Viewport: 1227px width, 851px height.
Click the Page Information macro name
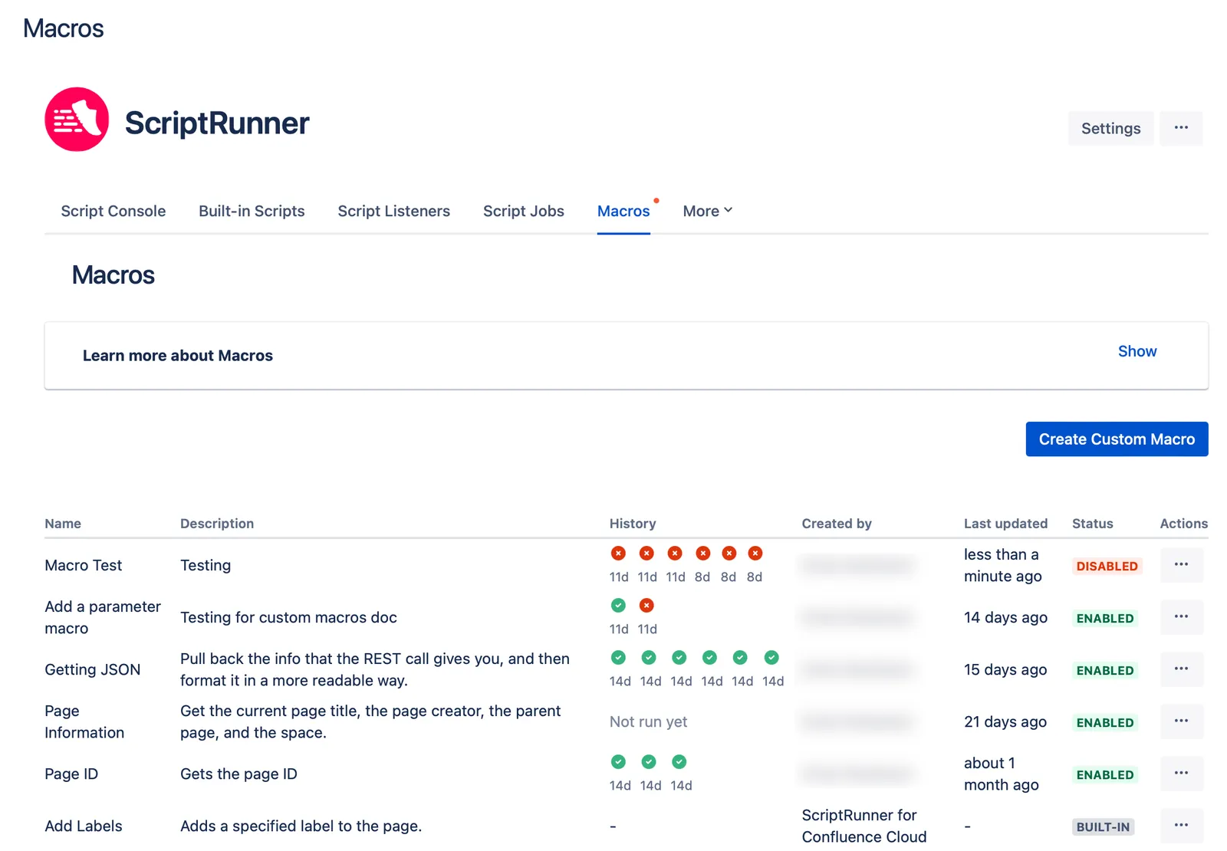point(84,721)
